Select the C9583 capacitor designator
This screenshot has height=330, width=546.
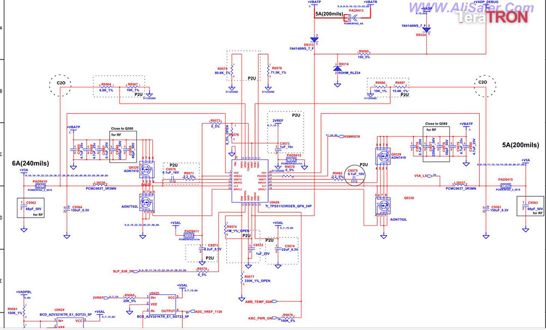(533, 203)
